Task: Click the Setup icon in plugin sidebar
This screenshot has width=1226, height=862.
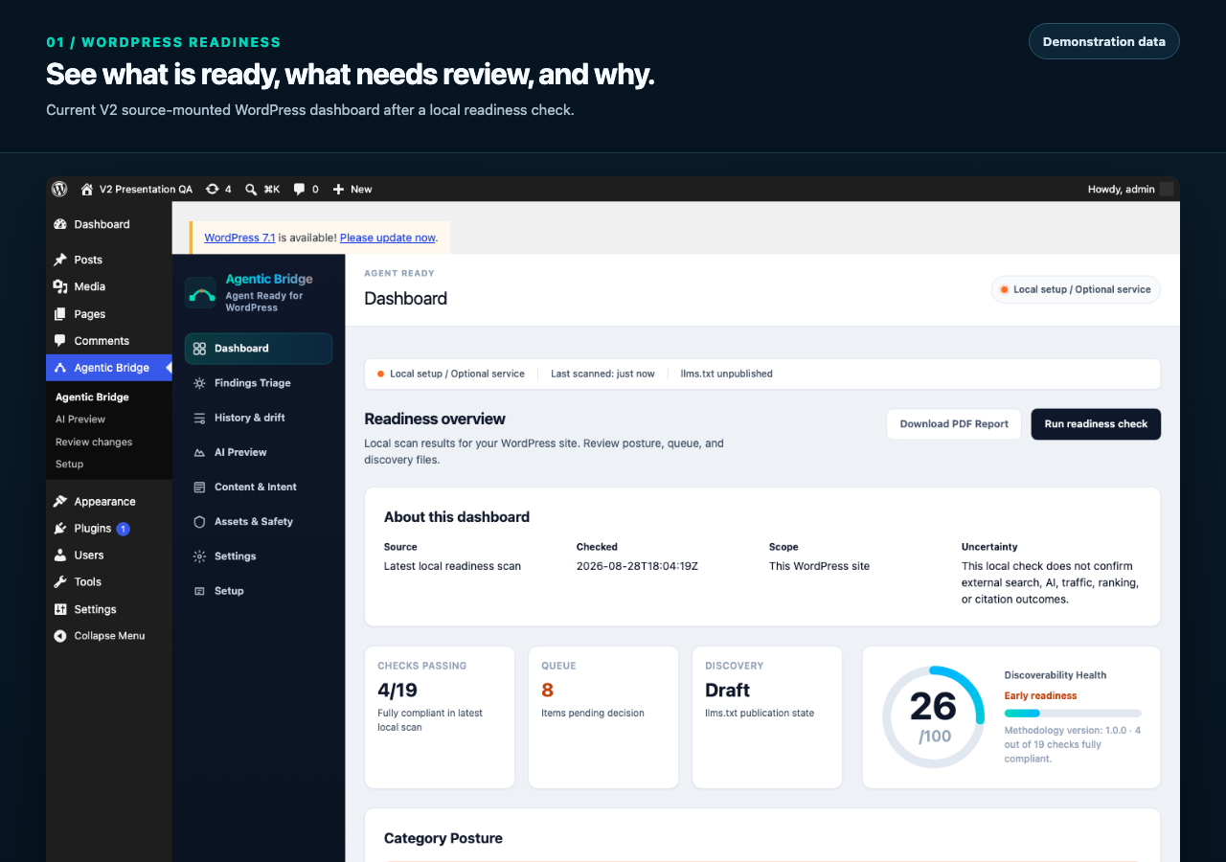Action: click(199, 591)
